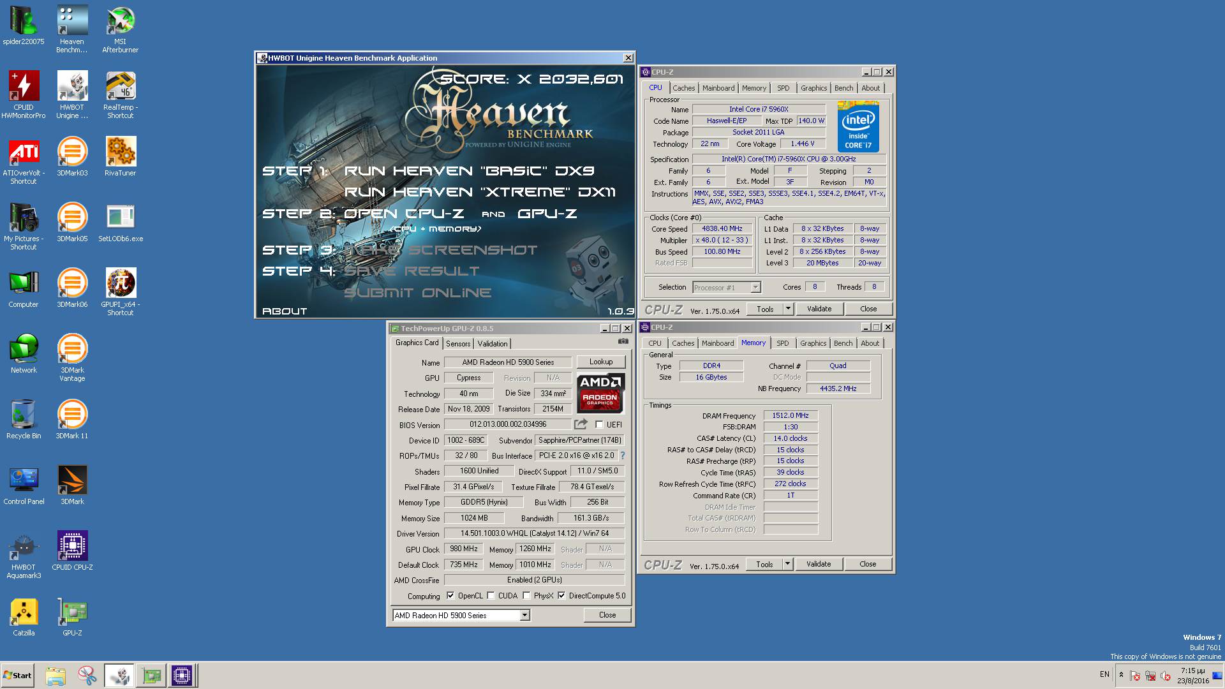Open Windows Explorer from taskbar
Image resolution: width=1225 pixels, height=689 pixels.
(x=56, y=676)
